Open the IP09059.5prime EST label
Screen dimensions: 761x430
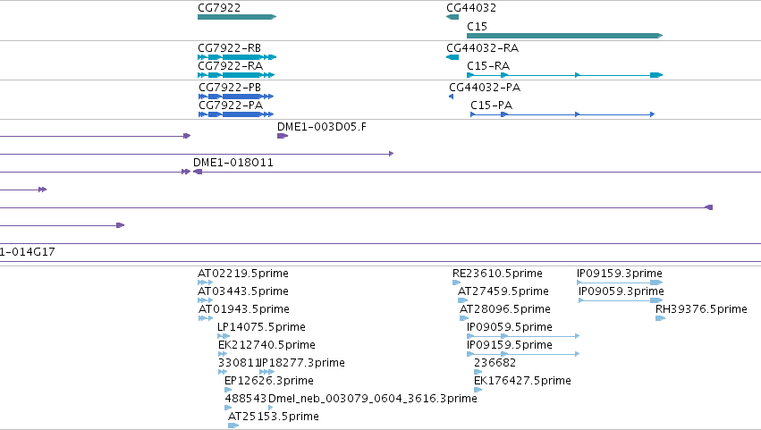(510, 327)
